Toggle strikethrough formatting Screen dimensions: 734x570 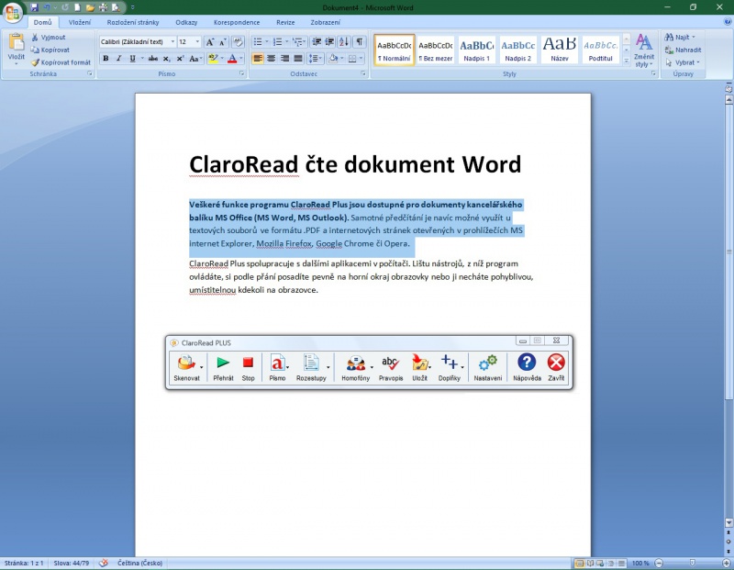coord(152,59)
